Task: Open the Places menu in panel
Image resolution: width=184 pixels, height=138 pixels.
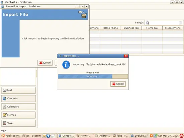Action: tap(25, 136)
